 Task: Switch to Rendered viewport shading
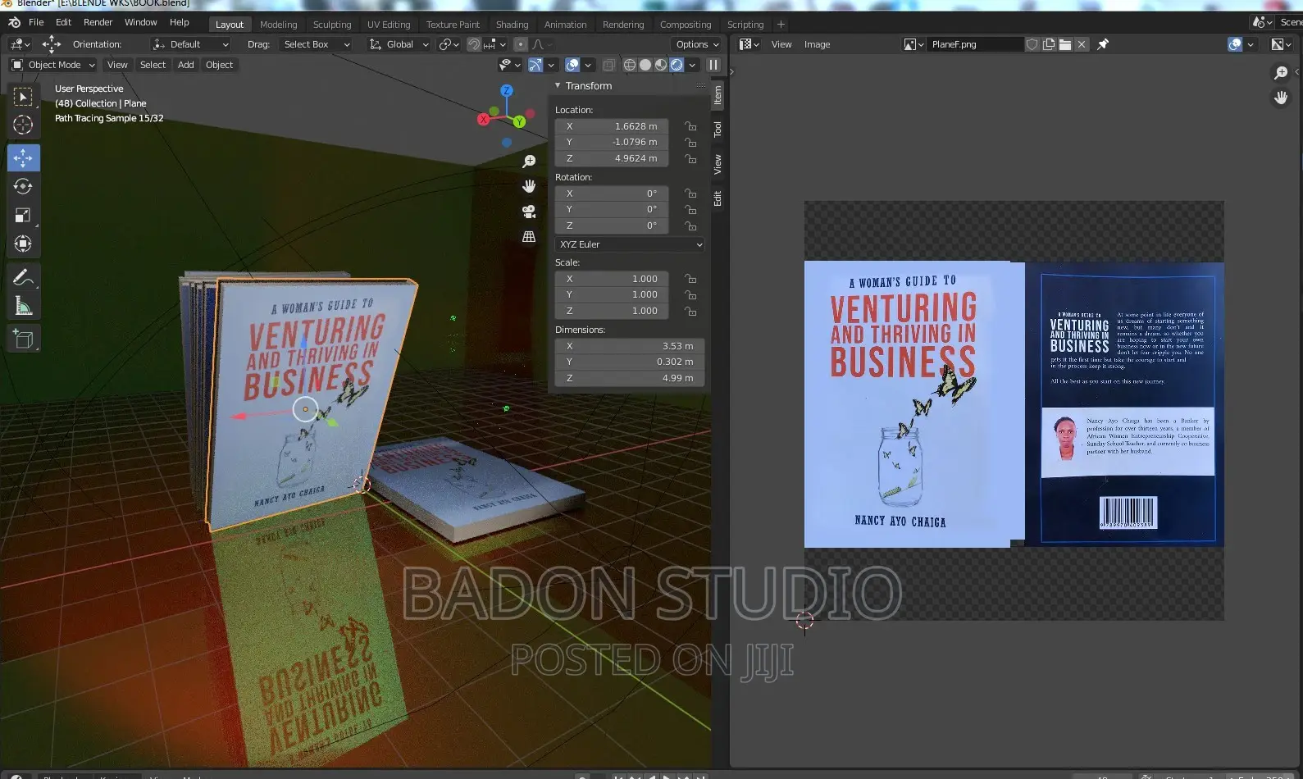tap(677, 65)
